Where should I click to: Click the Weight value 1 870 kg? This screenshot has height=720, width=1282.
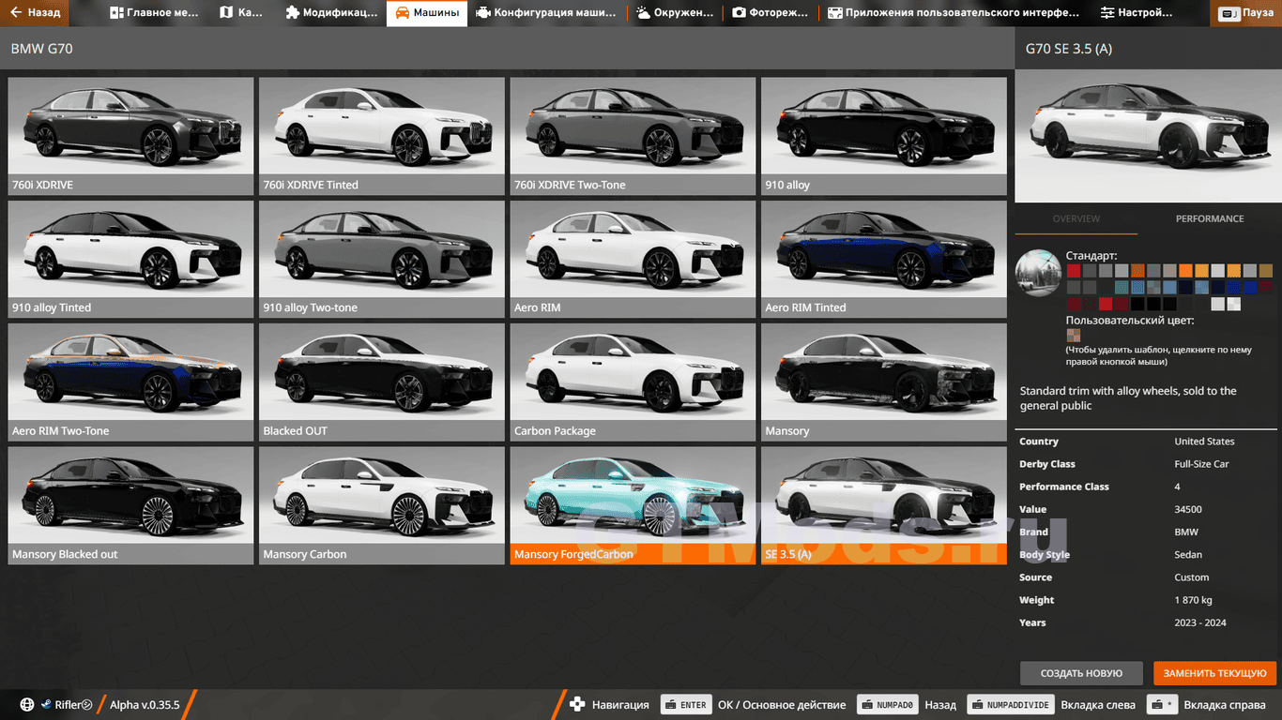pos(1193,600)
